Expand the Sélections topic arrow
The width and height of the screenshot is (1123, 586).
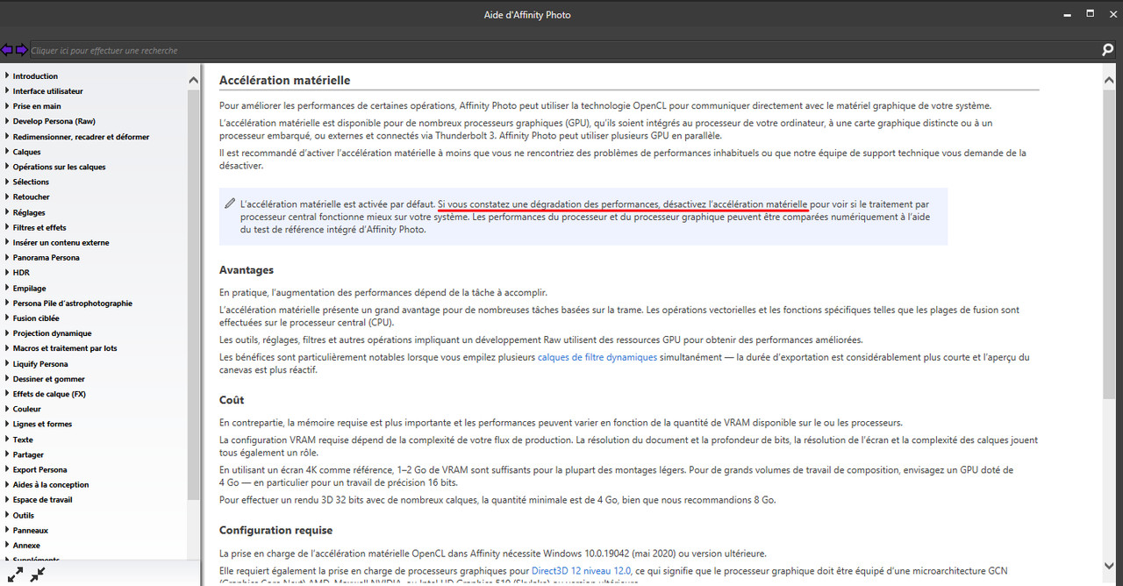pyautogui.click(x=7, y=182)
